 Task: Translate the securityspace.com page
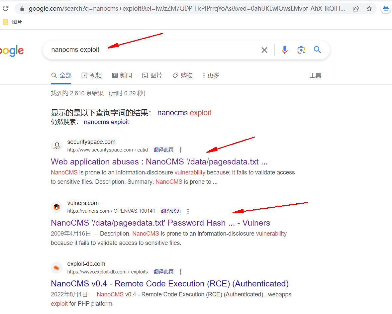[x=163, y=150]
